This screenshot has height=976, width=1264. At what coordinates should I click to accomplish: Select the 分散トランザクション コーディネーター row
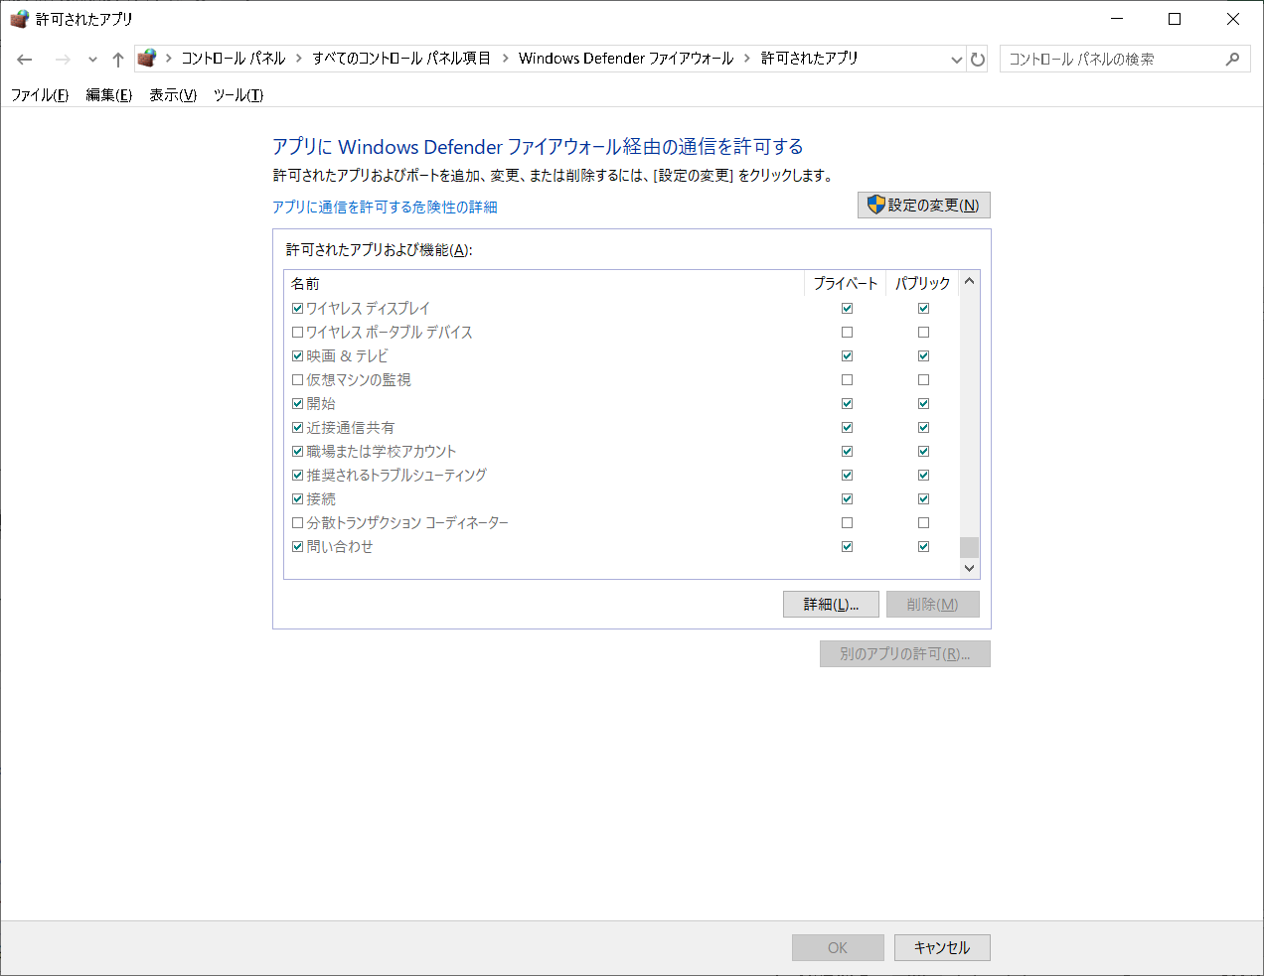(x=622, y=522)
